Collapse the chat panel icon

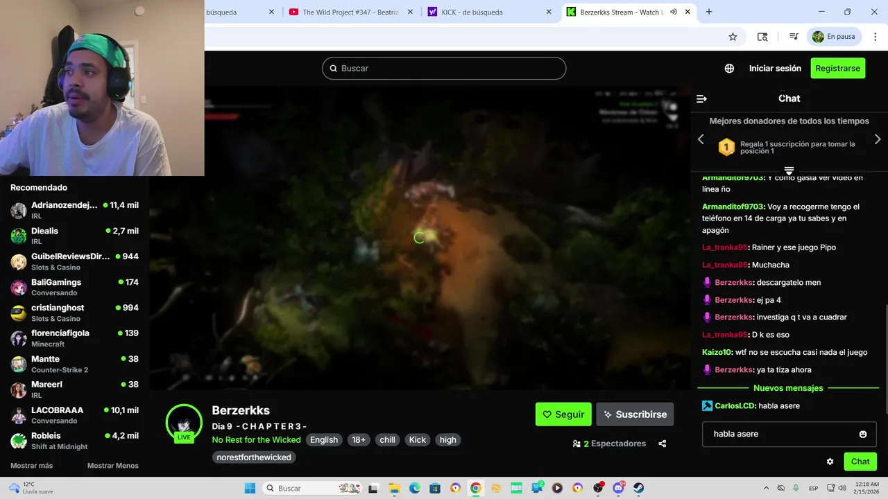point(701,98)
